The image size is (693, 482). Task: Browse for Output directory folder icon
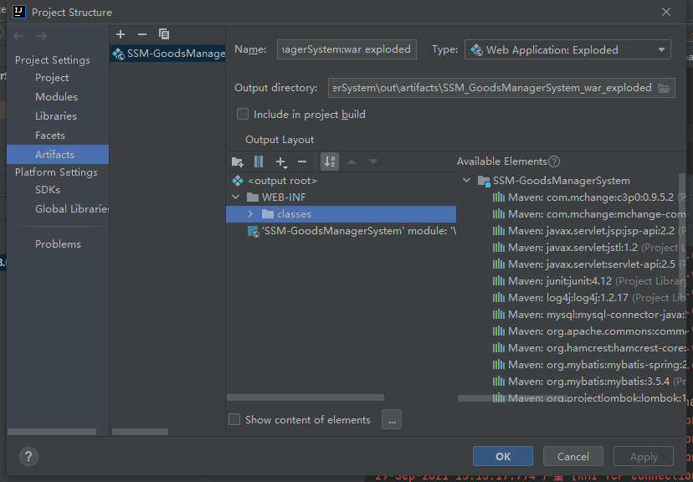coord(664,88)
